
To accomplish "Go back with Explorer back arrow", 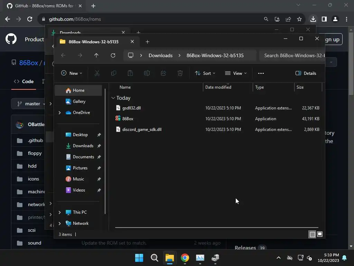I will (63, 55).
